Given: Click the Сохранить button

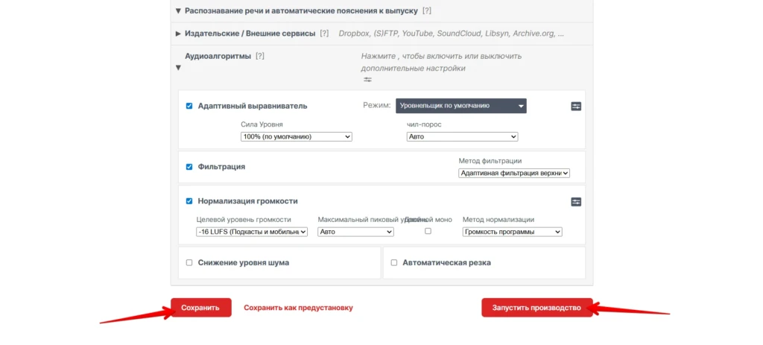Looking at the screenshot, I should click(200, 308).
